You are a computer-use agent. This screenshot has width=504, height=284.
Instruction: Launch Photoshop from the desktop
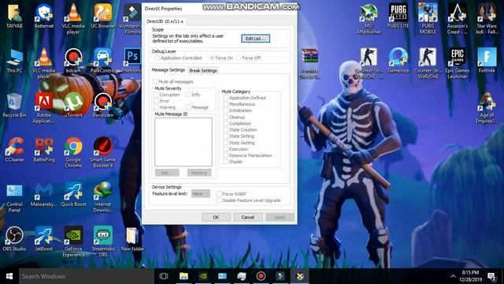(x=132, y=61)
